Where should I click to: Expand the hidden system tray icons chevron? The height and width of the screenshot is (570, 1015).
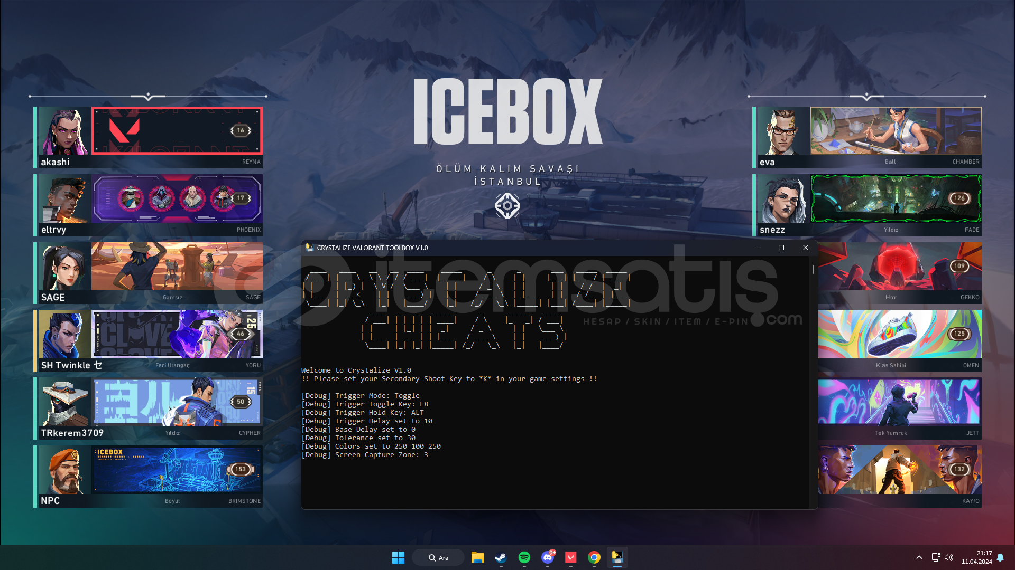coord(919,557)
